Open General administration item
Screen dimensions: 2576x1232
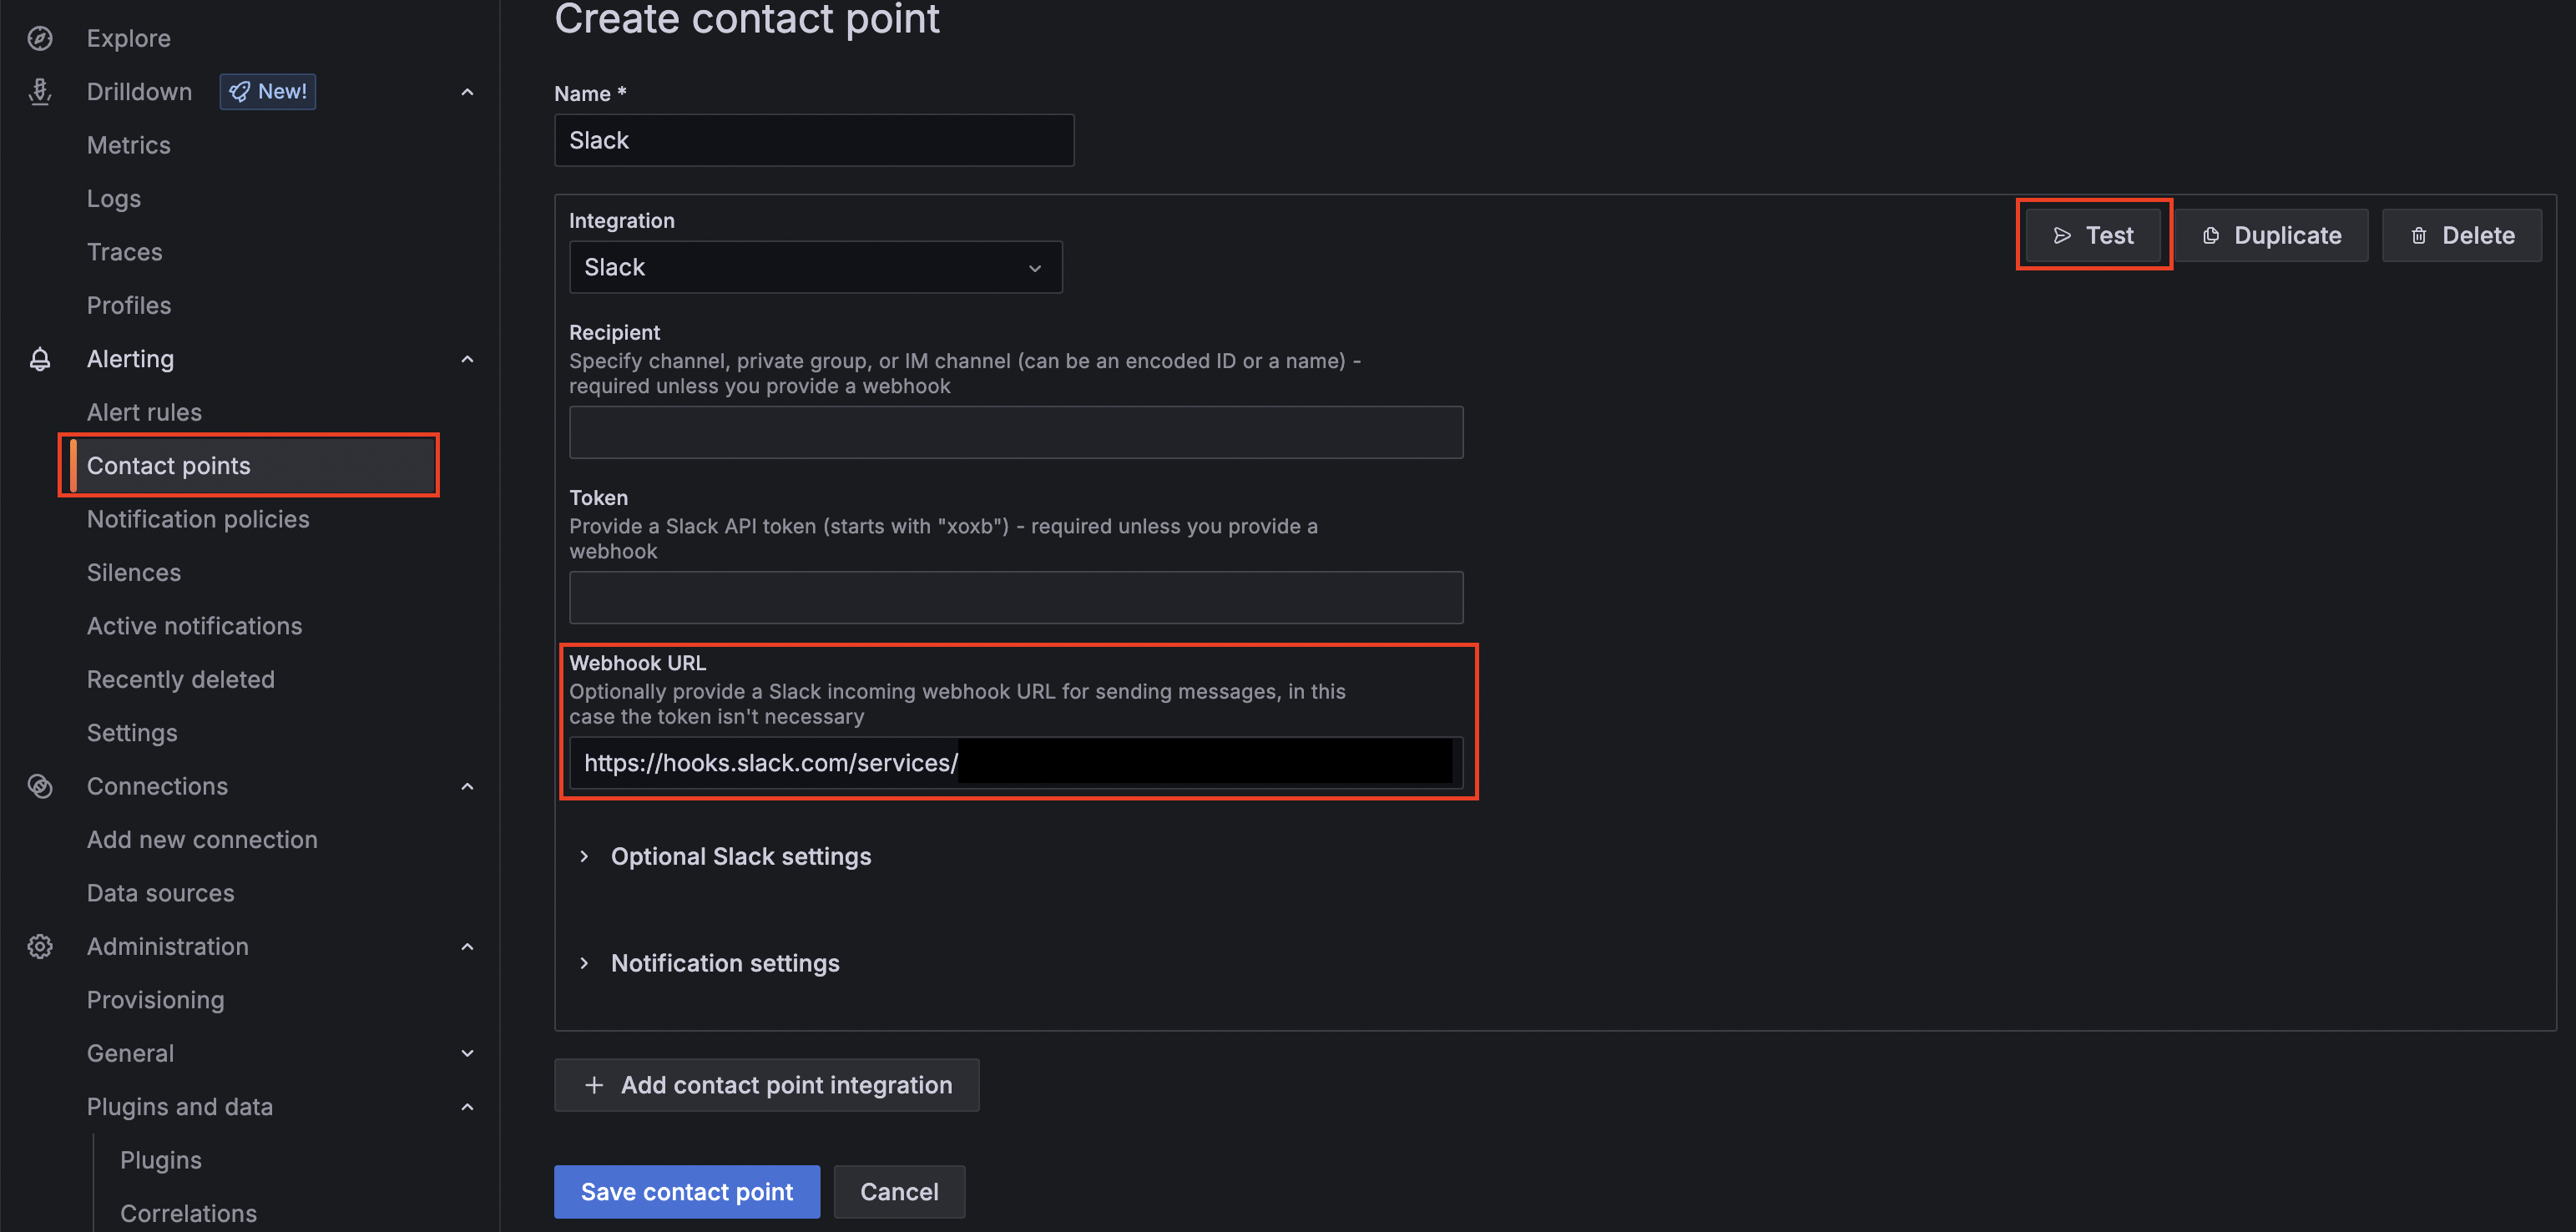[130, 1053]
